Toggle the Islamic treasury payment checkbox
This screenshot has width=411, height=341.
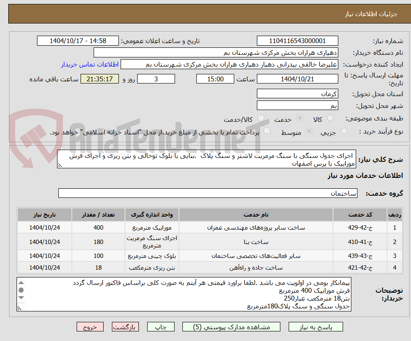(267, 131)
